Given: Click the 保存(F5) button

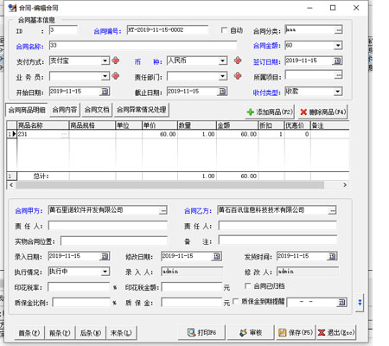Looking at the screenshot, I should [296, 333].
